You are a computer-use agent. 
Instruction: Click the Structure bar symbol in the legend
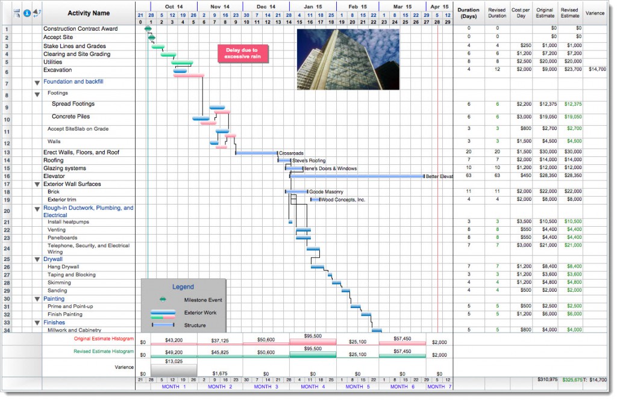click(163, 325)
